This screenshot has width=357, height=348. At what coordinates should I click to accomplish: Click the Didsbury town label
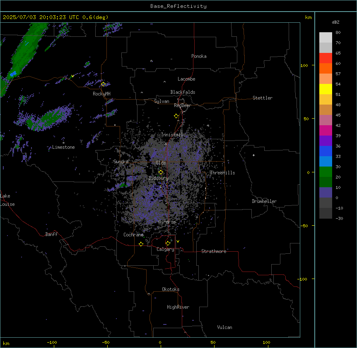pyautogui.click(x=159, y=178)
